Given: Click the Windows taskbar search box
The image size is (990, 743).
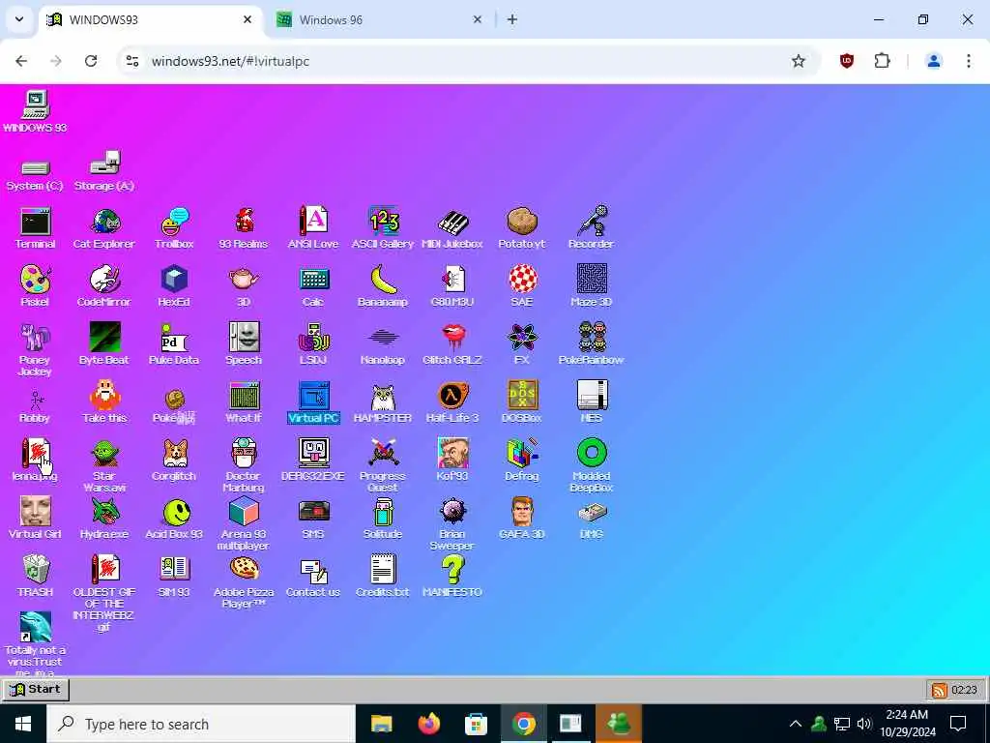Looking at the screenshot, I should (x=201, y=724).
